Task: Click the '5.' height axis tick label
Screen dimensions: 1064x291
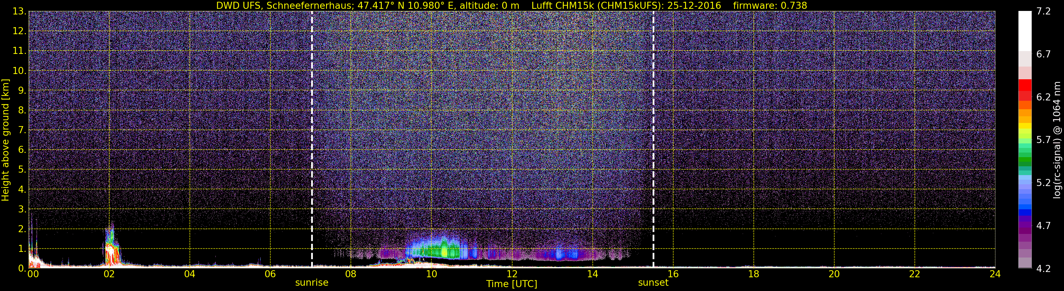Action: click(x=22, y=170)
